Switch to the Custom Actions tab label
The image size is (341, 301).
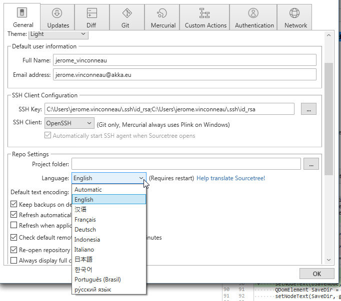tap(205, 25)
